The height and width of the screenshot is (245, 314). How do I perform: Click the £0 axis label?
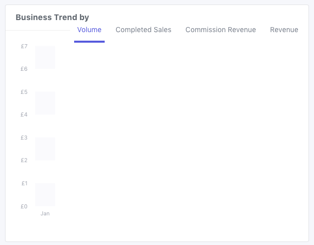(24, 206)
